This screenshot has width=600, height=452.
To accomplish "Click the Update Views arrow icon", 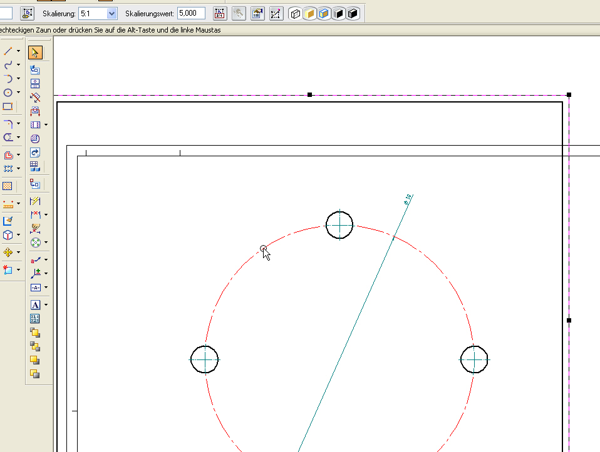I will click(35, 153).
